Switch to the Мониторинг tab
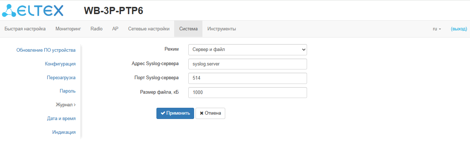Image resolution: width=470 pixels, height=149 pixels. tap(68, 29)
